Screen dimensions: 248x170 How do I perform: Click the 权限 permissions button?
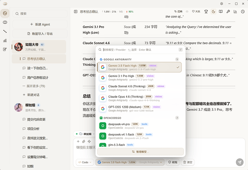tap(173, 162)
